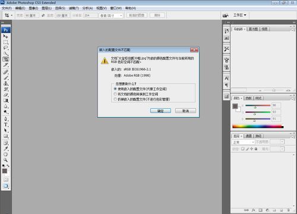Switch to the 色板 Swatches tab
Image resolution: width=297 pixels, height=214 pixels.
[x=248, y=98]
